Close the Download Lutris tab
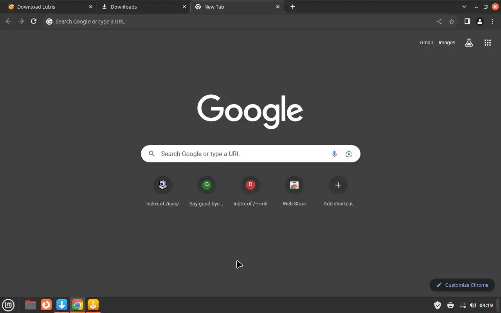This screenshot has width=501, height=313. click(91, 7)
